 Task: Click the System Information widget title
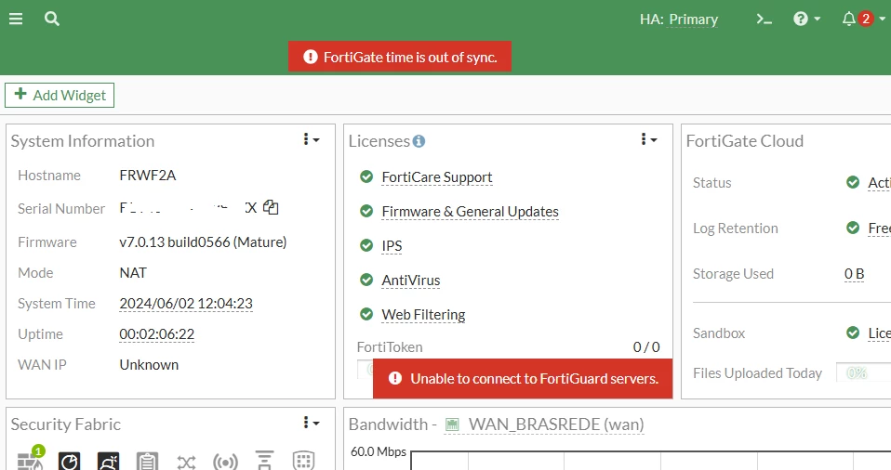[x=83, y=141]
